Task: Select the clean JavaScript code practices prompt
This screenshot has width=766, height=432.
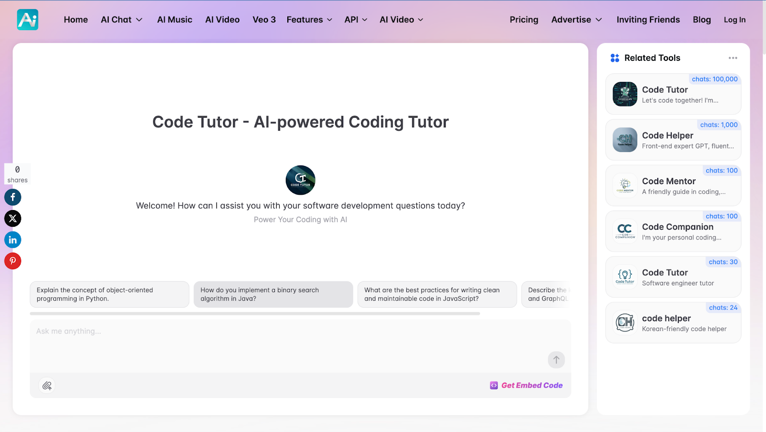Action: (437, 294)
